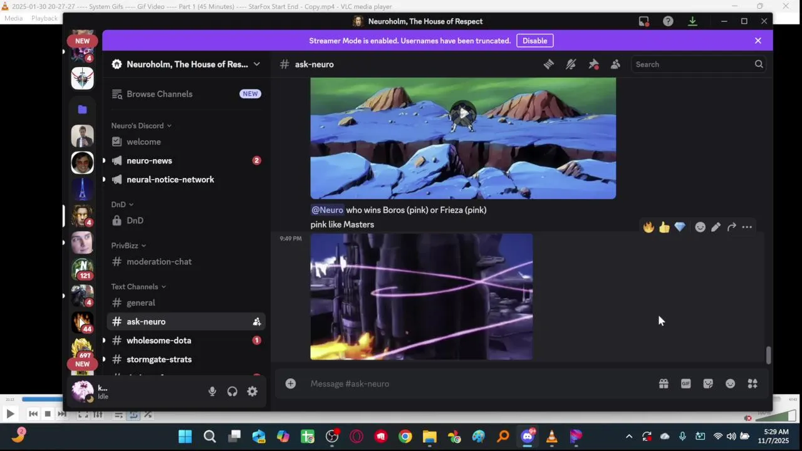Image resolution: width=802 pixels, height=451 pixels.
Task: Click VLC stop playback button
Action: pyautogui.click(x=48, y=414)
